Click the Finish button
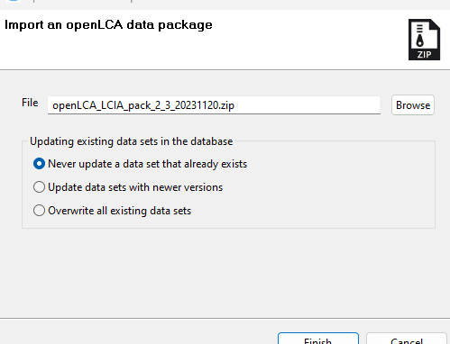The image size is (450, 344). pyautogui.click(x=318, y=339)
